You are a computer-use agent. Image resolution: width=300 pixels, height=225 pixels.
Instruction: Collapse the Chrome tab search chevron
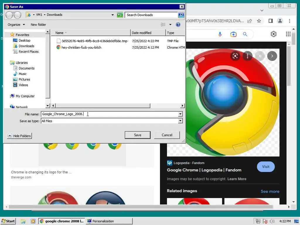pos(262,10)
